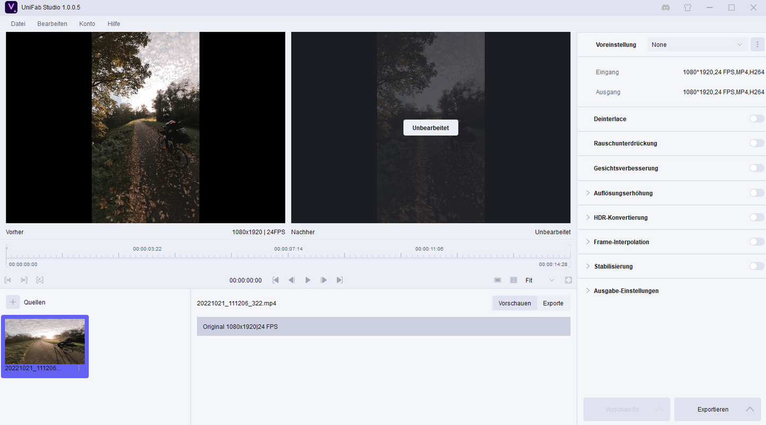Viewport: 766px width, 425px height.
Task: Open the Voreinstellung preset dropdown
Action: 697,45
